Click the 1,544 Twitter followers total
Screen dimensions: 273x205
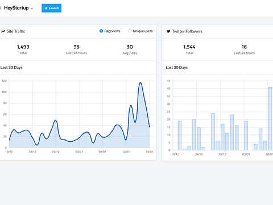[x=189, y=47]
